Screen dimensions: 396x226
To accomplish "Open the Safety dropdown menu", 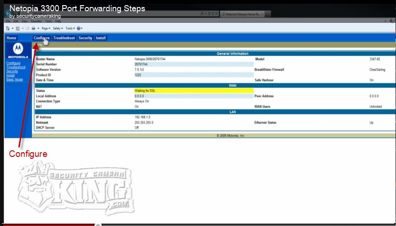I will [58, 28].
